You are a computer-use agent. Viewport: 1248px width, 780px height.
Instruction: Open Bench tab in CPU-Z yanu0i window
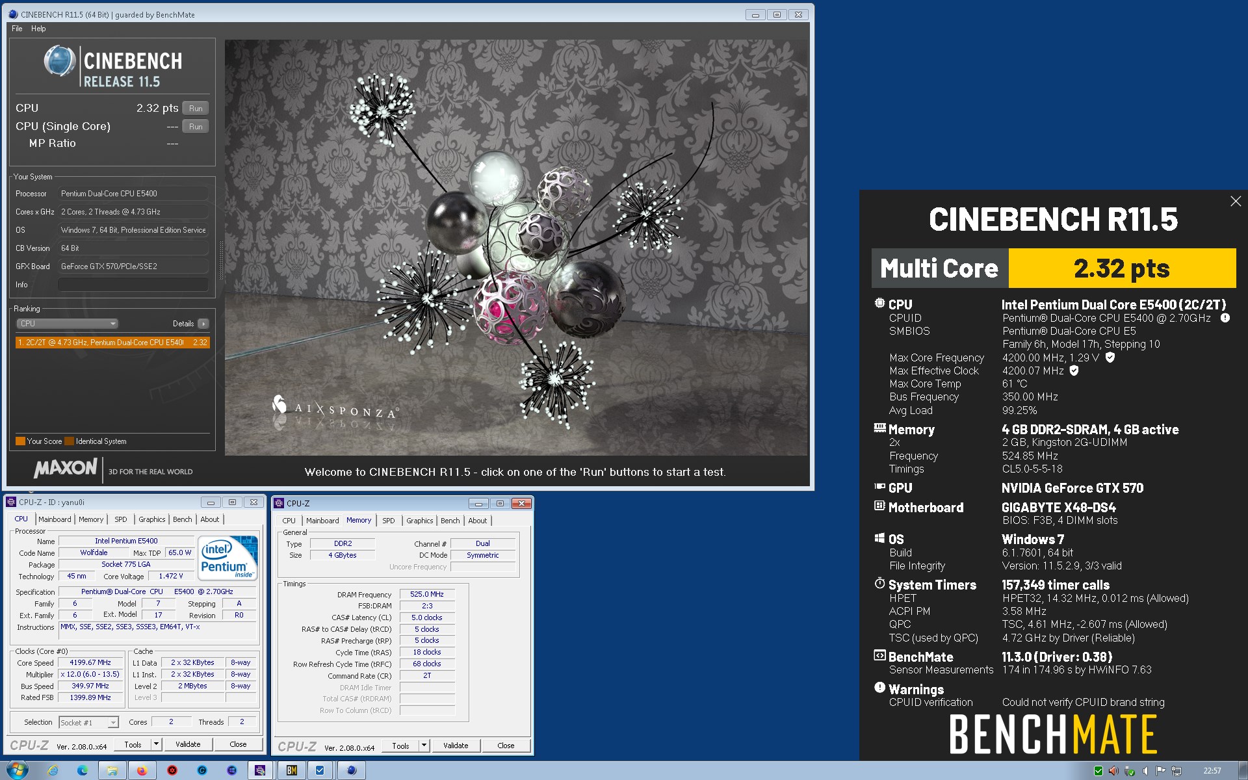(183, 519)
